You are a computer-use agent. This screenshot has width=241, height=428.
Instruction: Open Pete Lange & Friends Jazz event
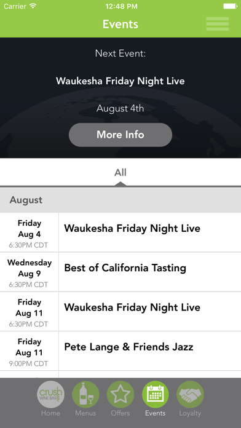click(120, 351)
